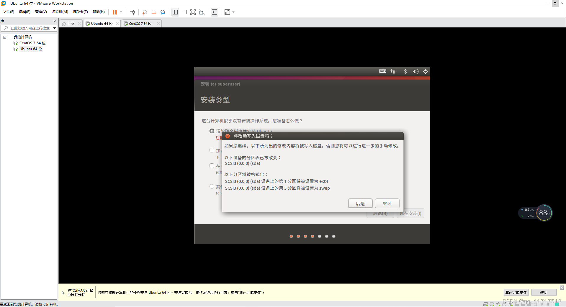Open the Ubuntu sound volume indicator
Screen dimensions: 566x307
pyautogui.click(x=415, y=71)
